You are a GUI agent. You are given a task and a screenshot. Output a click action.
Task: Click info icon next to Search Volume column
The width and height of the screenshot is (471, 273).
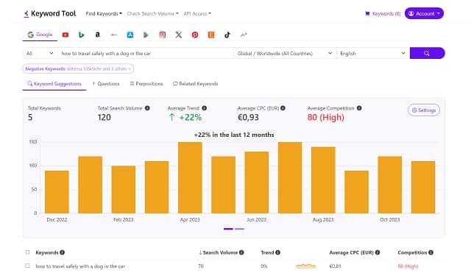241,252
